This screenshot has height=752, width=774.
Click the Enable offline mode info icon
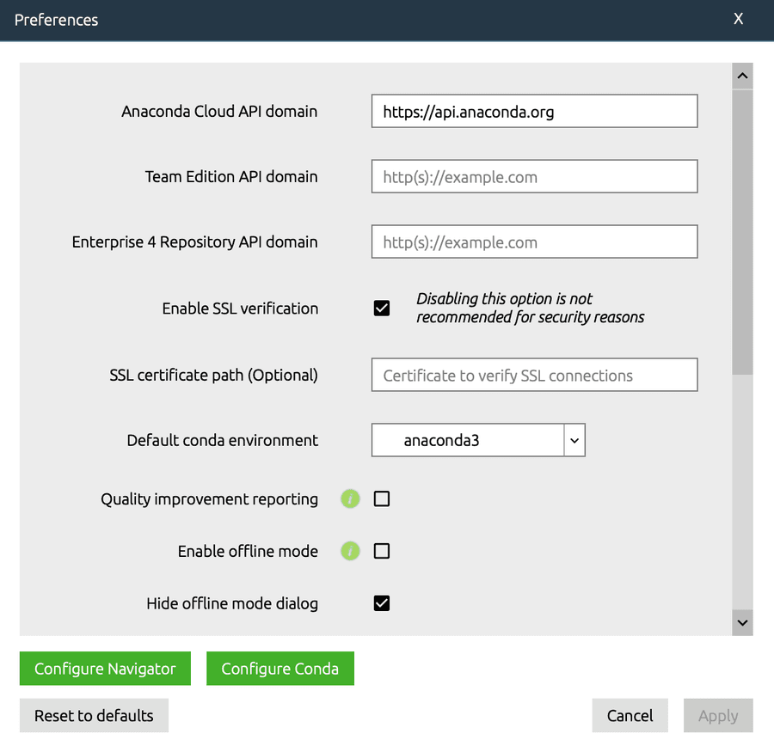click(x=350, y=551)
